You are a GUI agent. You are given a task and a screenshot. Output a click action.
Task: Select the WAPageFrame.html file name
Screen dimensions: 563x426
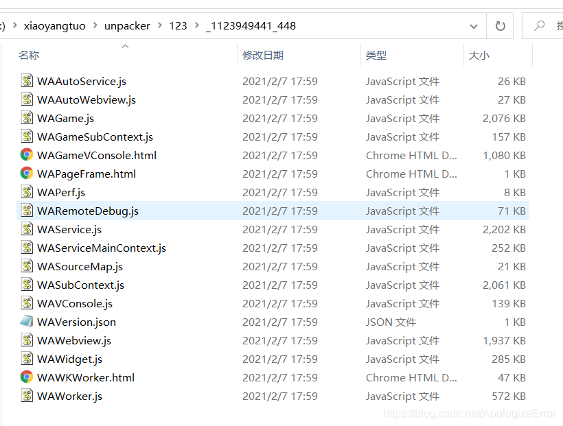point(87,174)
